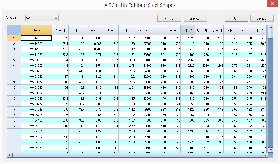This screenshot has height=164, width=280.
Task: Click the W40X593 shape cell
Action: tap(36, 60)
